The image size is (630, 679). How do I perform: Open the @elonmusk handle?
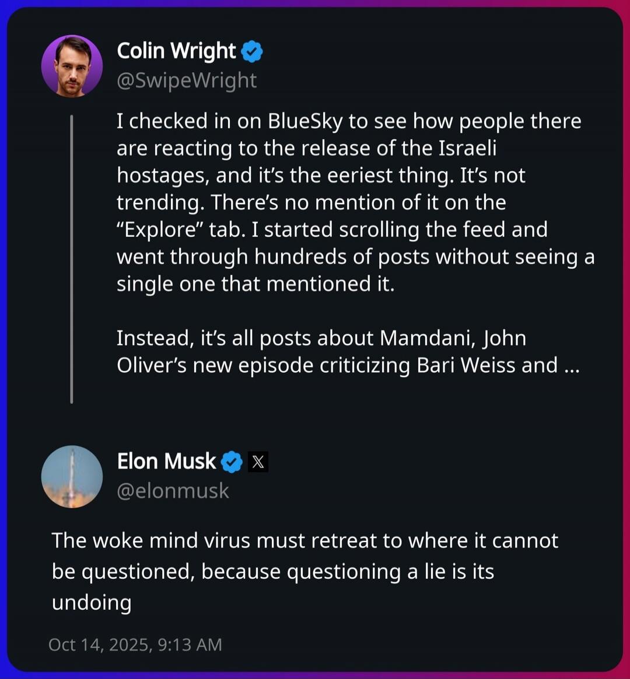coord(173,491)
